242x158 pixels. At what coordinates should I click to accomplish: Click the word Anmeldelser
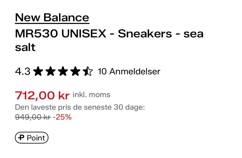click(135, 71)
